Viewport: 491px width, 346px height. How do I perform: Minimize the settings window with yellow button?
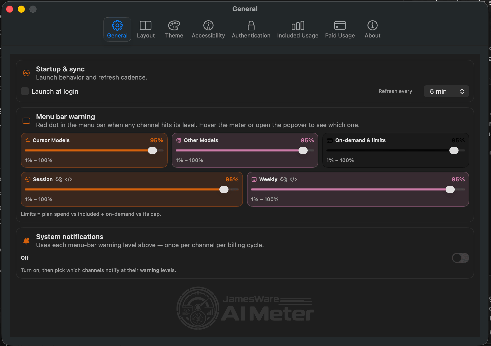pyautogui.click(x=21, y=9)
